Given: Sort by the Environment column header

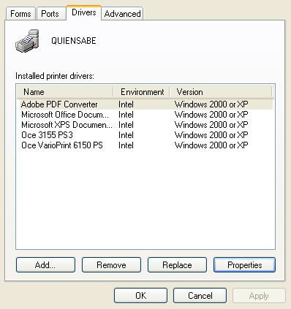Looking at the screenshot, I should [142, 92].
